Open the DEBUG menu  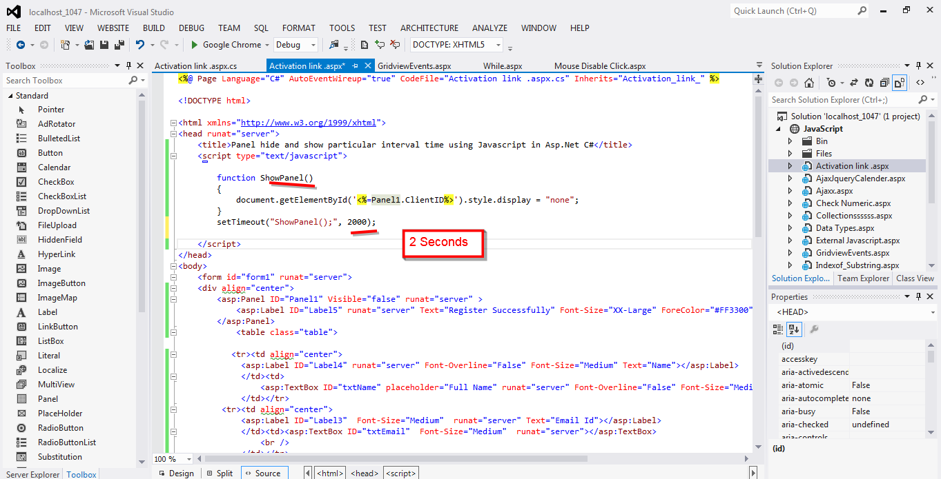(x=191, y=28)
